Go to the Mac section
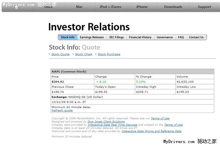Screen dimensions: 220x147 coord(79,7)
